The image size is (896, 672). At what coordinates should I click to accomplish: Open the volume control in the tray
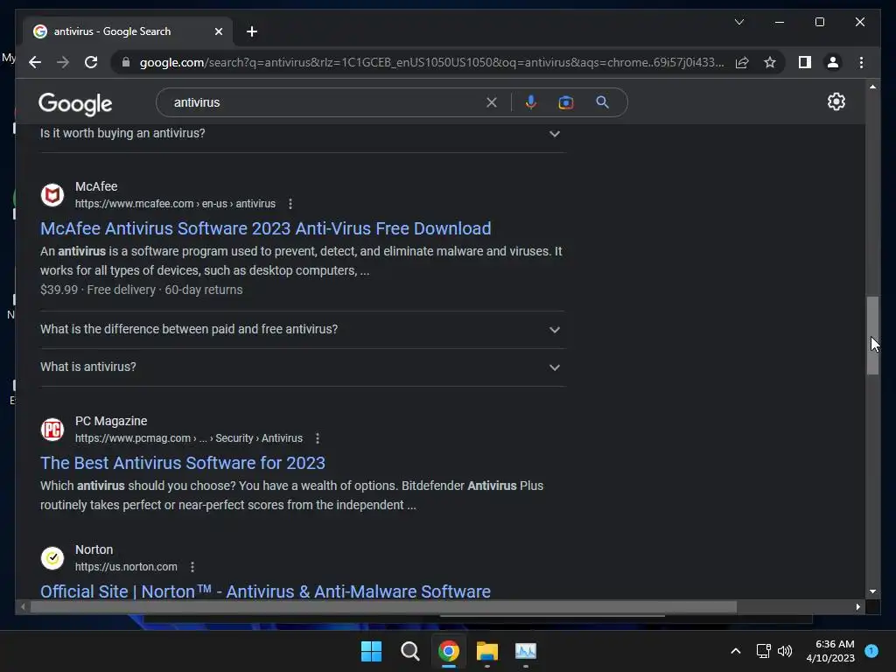click(785, 651)
